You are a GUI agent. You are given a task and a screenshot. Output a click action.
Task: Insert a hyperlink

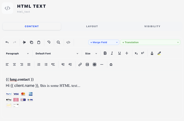pos(80,64)
